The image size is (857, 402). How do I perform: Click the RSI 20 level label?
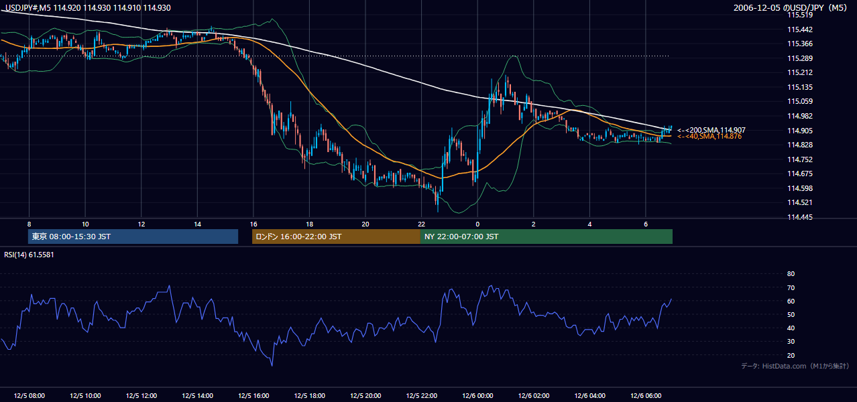pos(791,355)
